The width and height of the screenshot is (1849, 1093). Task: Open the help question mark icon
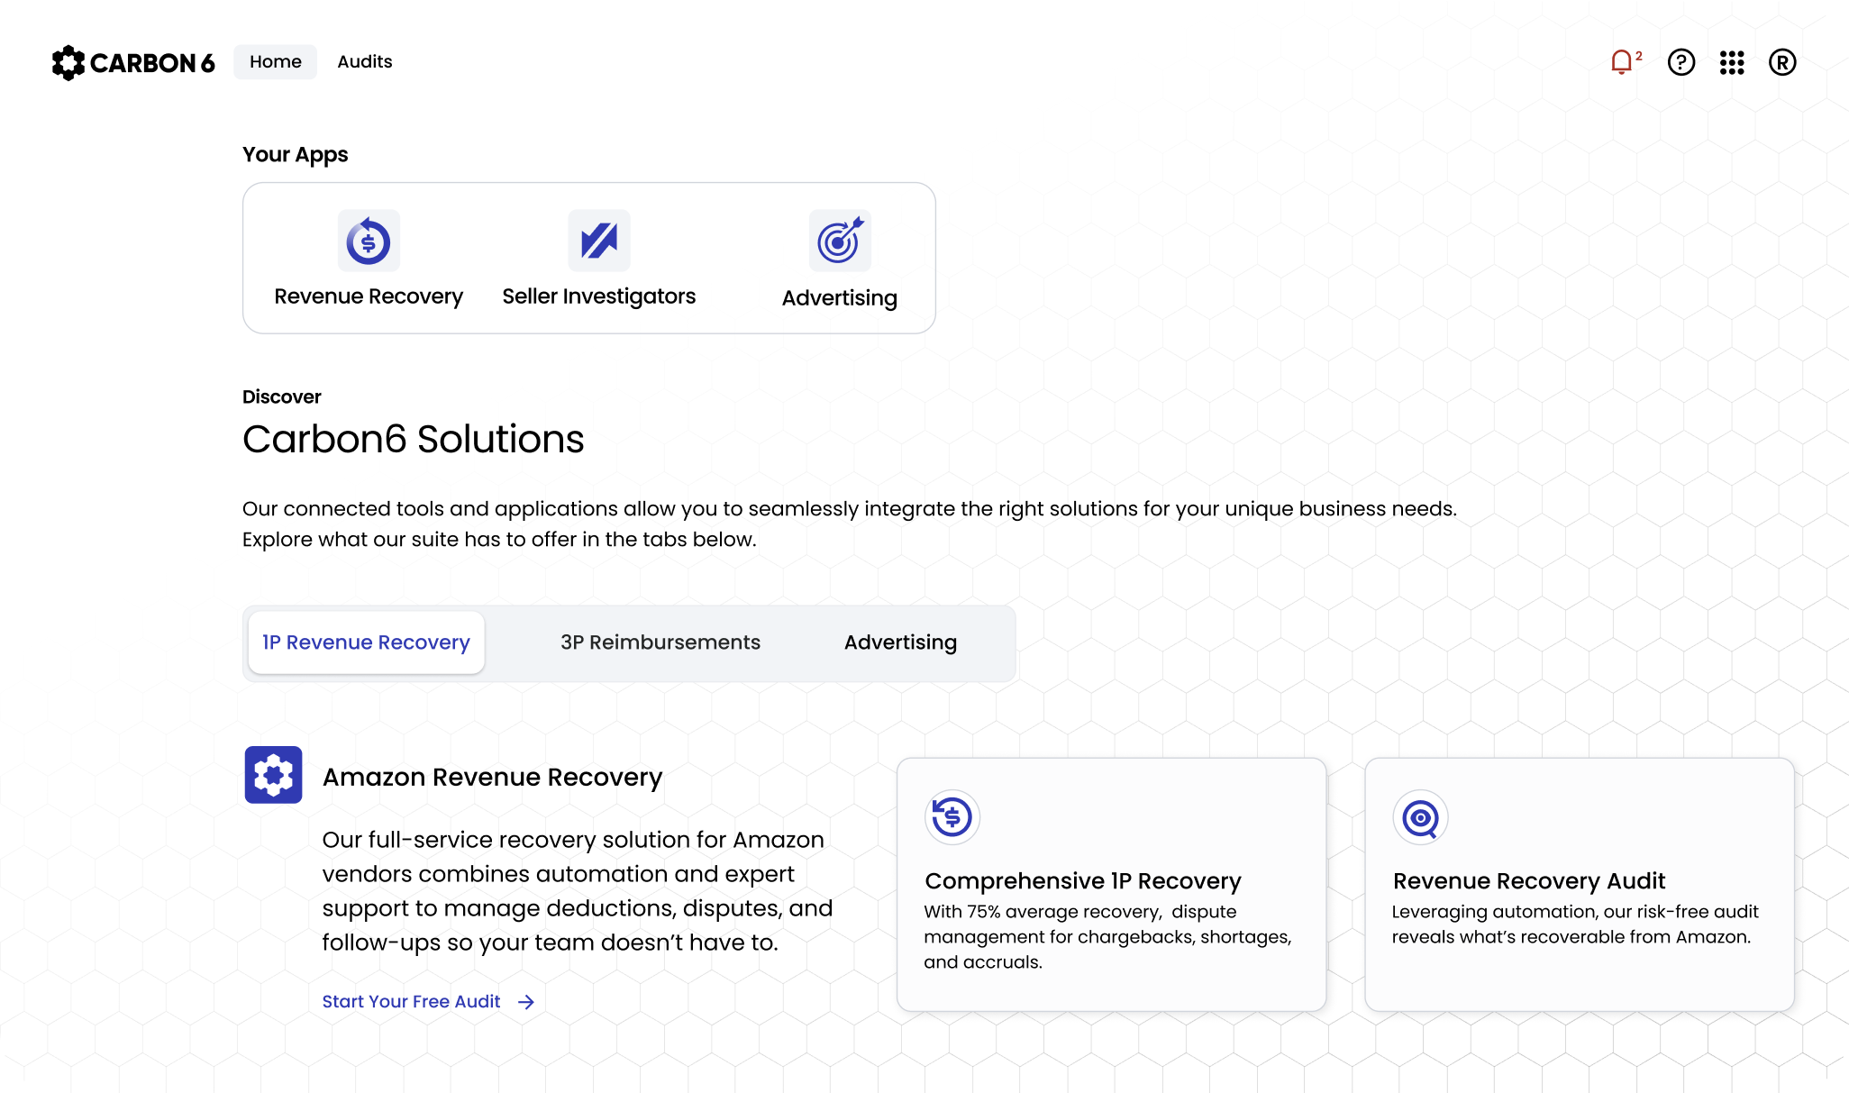1680,62
